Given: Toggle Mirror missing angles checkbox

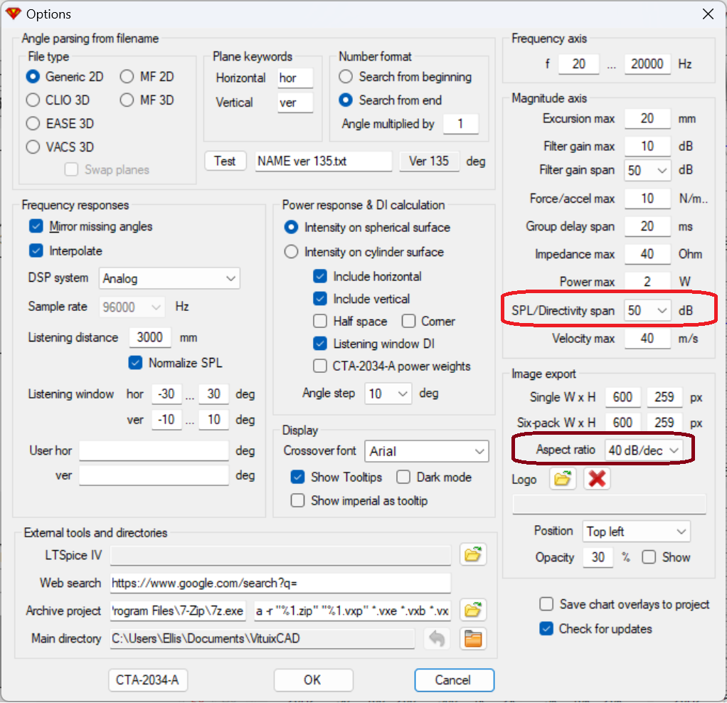Looking at the screenshot, I should pyautogui.click(x=36, y=226).
